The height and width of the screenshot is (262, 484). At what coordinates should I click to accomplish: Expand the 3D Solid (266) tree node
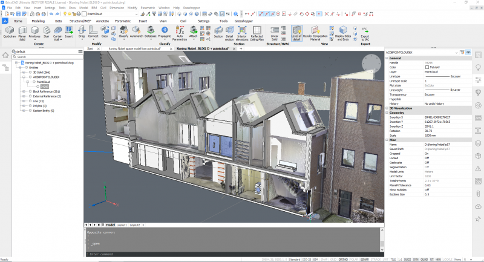(x=24, y=72)
